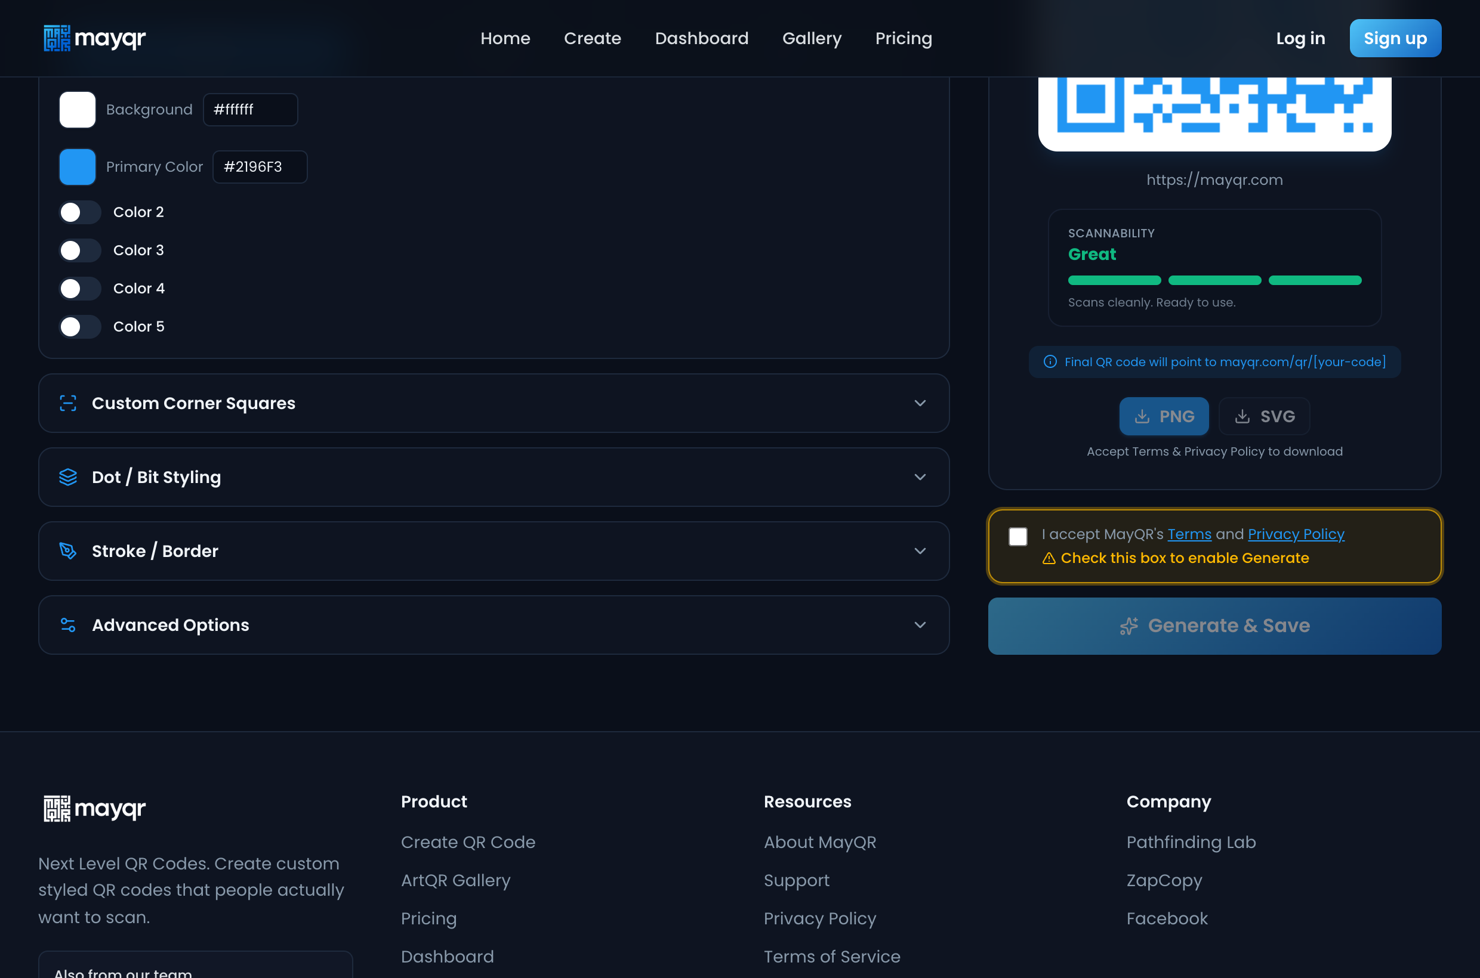The height and width of the screenshot is (978, 1480).
Task: Click the Dot / Bit Styling heading
Action: [x=156, y=477]
